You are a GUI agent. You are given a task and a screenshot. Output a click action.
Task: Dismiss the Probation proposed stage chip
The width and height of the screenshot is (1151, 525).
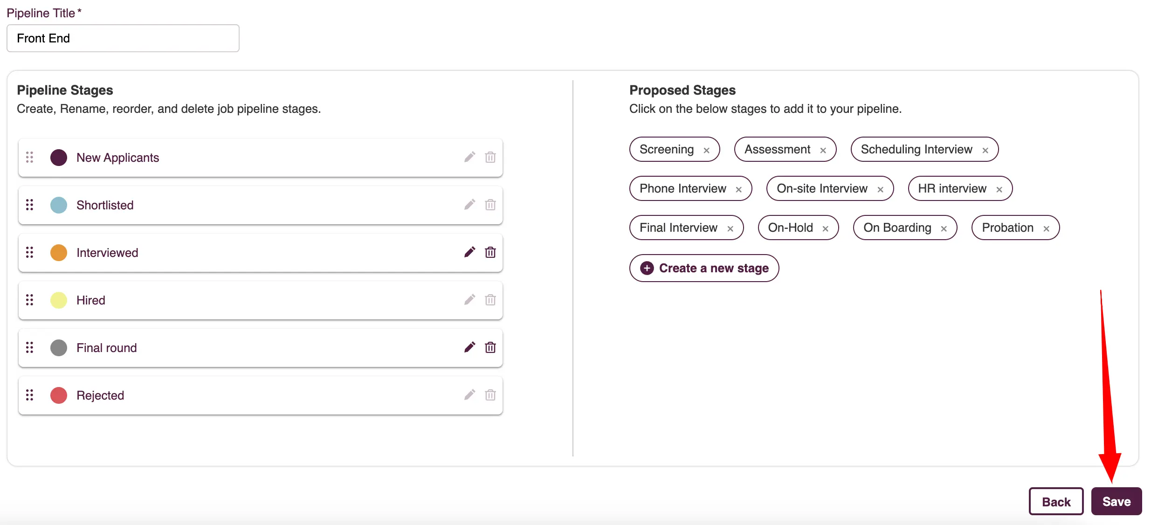pyautogui.click(x=1046, y=228)
